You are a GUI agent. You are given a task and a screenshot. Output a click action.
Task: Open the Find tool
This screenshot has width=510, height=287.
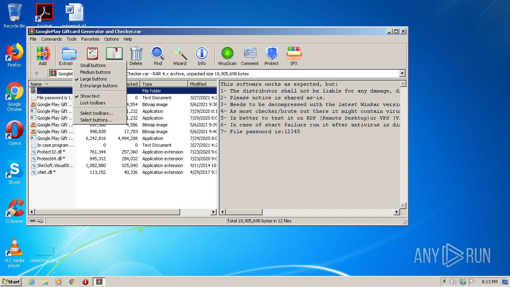point(158,56)
